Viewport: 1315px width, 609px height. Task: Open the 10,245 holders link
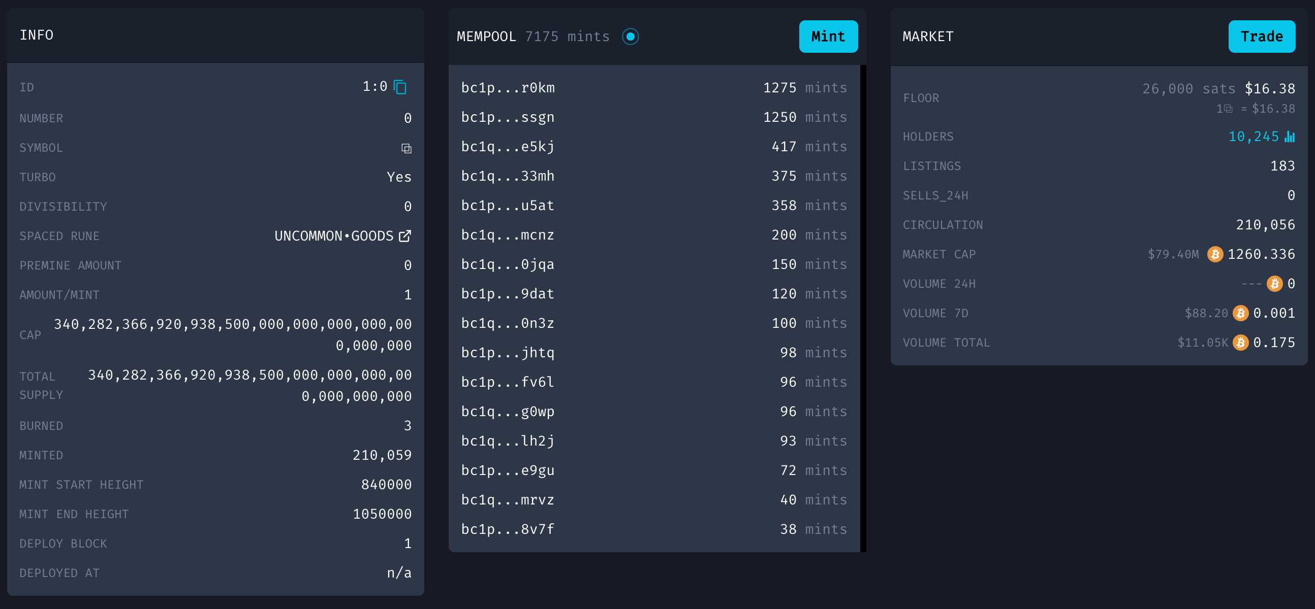pyautogui.click(x=1253, y=137)
